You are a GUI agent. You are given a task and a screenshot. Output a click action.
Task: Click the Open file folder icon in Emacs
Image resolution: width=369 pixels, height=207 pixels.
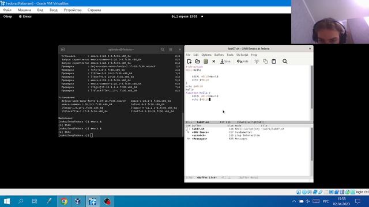coord(197,62)
